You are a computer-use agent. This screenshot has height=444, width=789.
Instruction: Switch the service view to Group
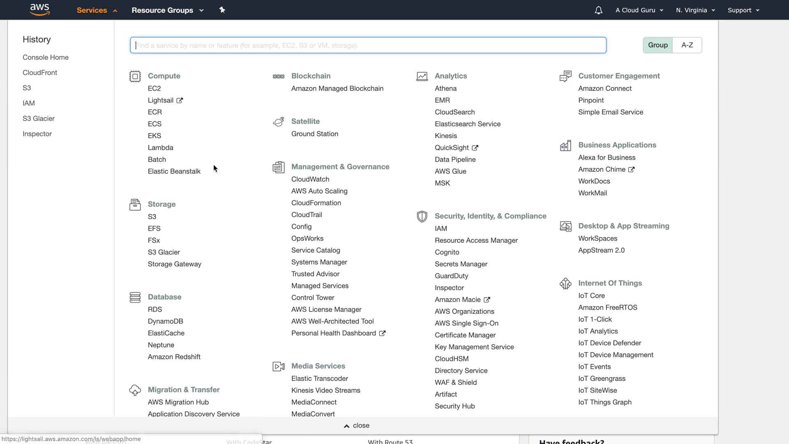coord(657,45)
